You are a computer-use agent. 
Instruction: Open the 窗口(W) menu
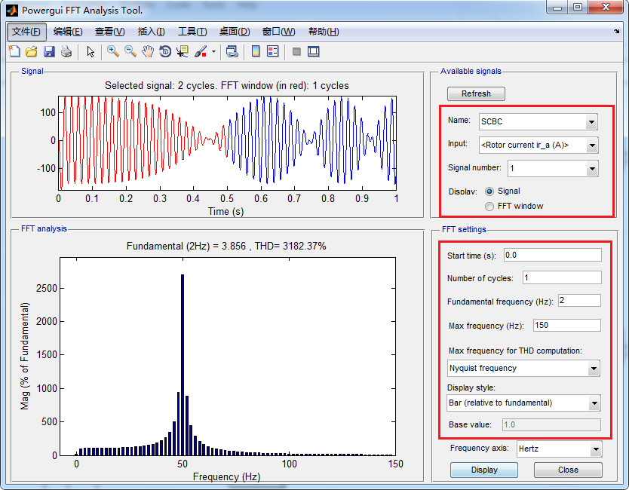click(278, 32)
